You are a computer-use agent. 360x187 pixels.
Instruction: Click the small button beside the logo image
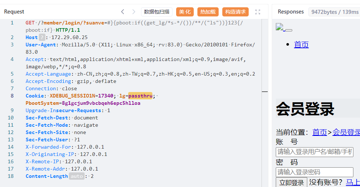[289, 30]
